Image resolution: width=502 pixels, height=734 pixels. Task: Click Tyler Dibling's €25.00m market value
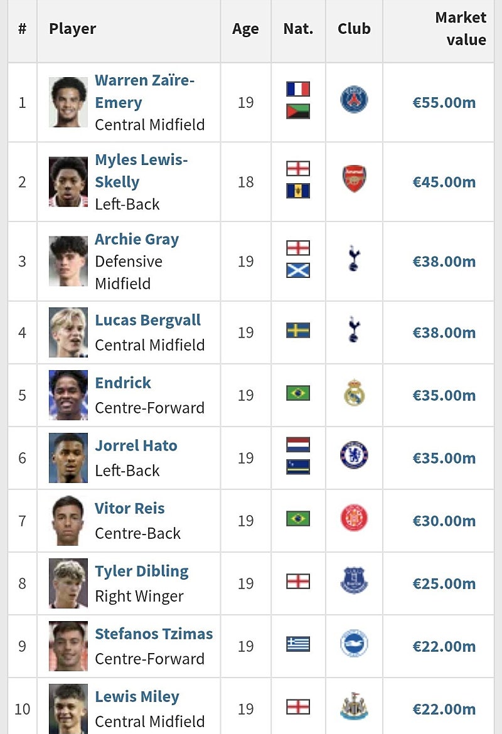pyautogui.click(x=444, y=583)
